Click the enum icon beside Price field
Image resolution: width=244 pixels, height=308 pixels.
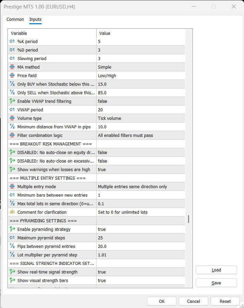point(12,75)
